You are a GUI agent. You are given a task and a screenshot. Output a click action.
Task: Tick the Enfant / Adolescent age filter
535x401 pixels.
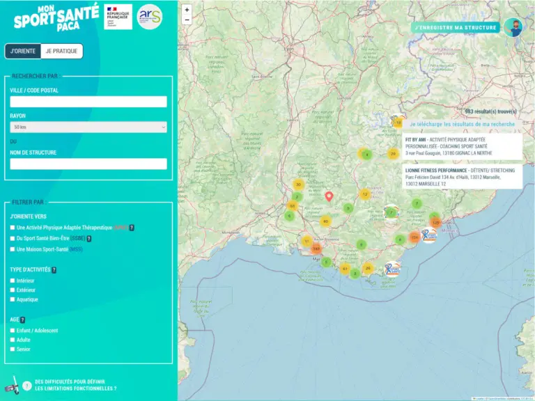pyautogui.click(x=13, y=331)
